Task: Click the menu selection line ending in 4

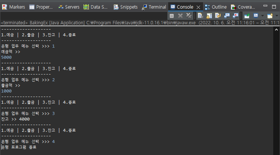Action: [x=28, y=142]
